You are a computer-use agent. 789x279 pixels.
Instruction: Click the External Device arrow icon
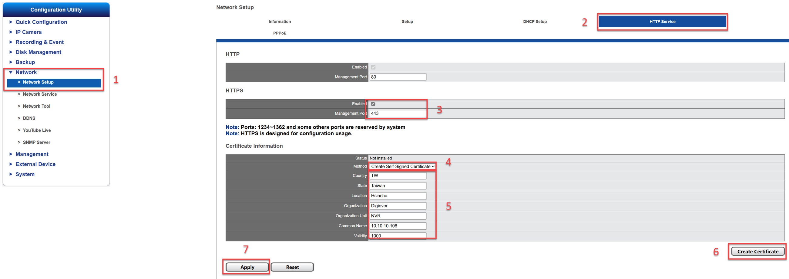coord(11,164)
